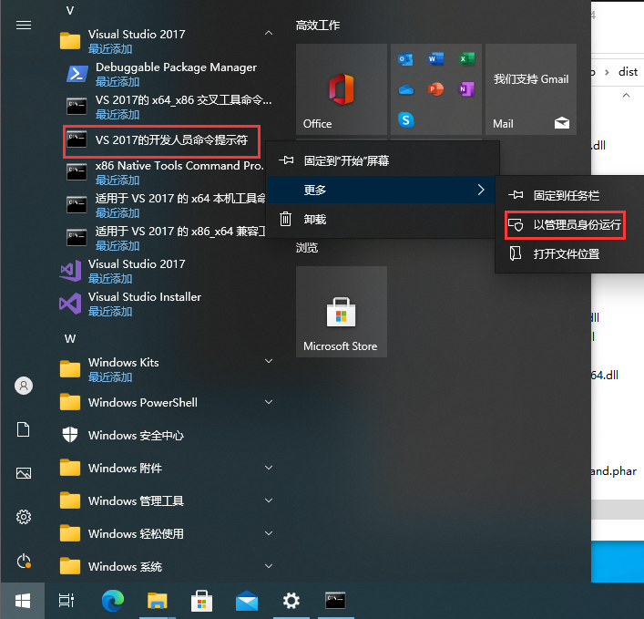Image resolution: width=644 pixels, height=619 pixels.
Task: Open the 更多 submenu
Action: click(381, 190)
